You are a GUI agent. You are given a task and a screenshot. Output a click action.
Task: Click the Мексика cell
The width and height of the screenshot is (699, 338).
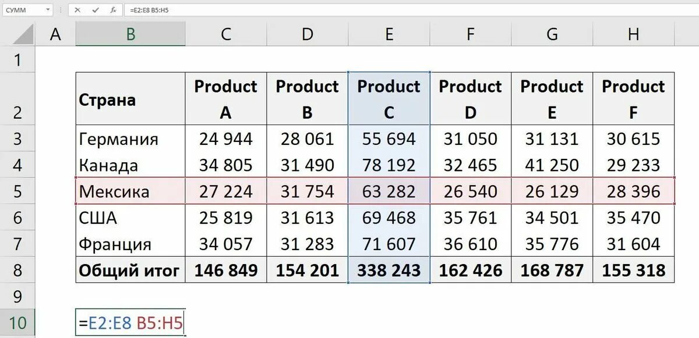coord(130,191)
